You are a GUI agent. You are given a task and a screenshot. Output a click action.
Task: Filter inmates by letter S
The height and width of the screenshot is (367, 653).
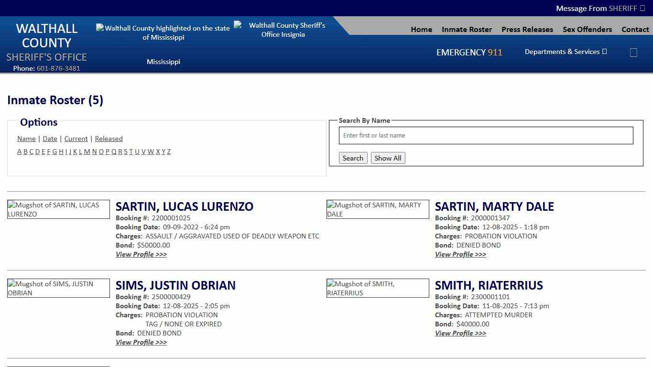click(125, 151)
